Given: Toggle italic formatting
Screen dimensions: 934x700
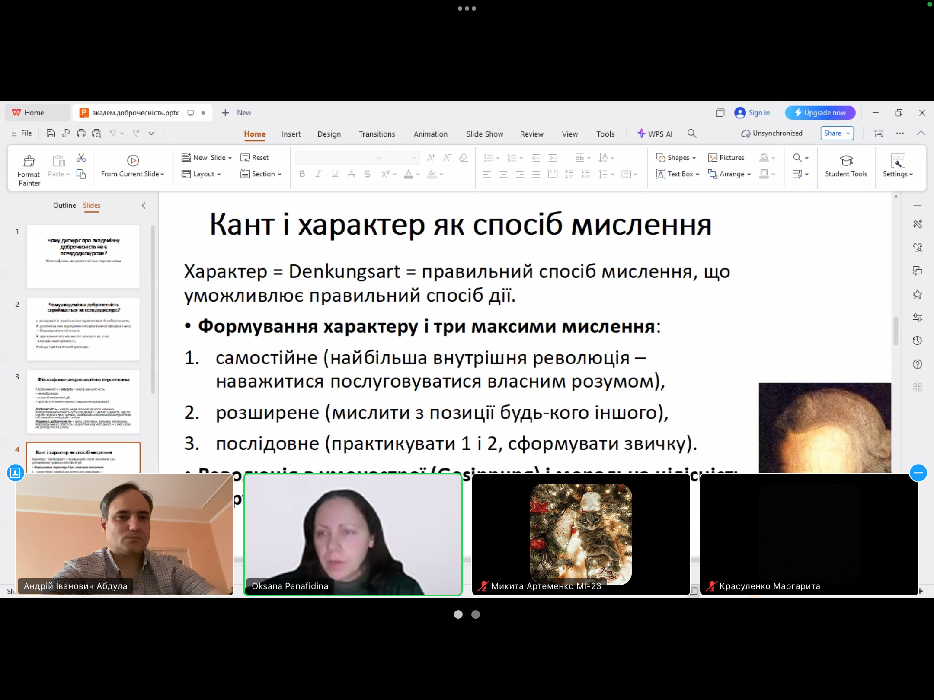Looking at the screenshot, I should pos(318,174).
